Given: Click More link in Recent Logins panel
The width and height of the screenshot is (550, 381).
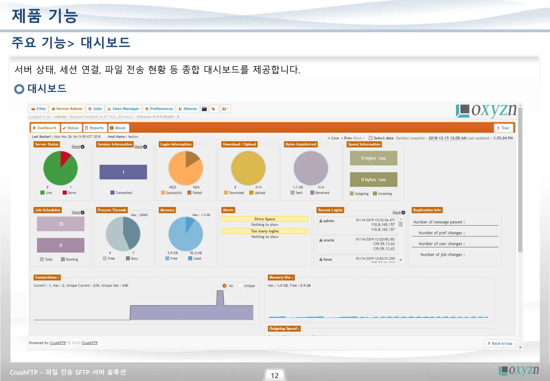Looking at the screenshot, I should 396,212.
